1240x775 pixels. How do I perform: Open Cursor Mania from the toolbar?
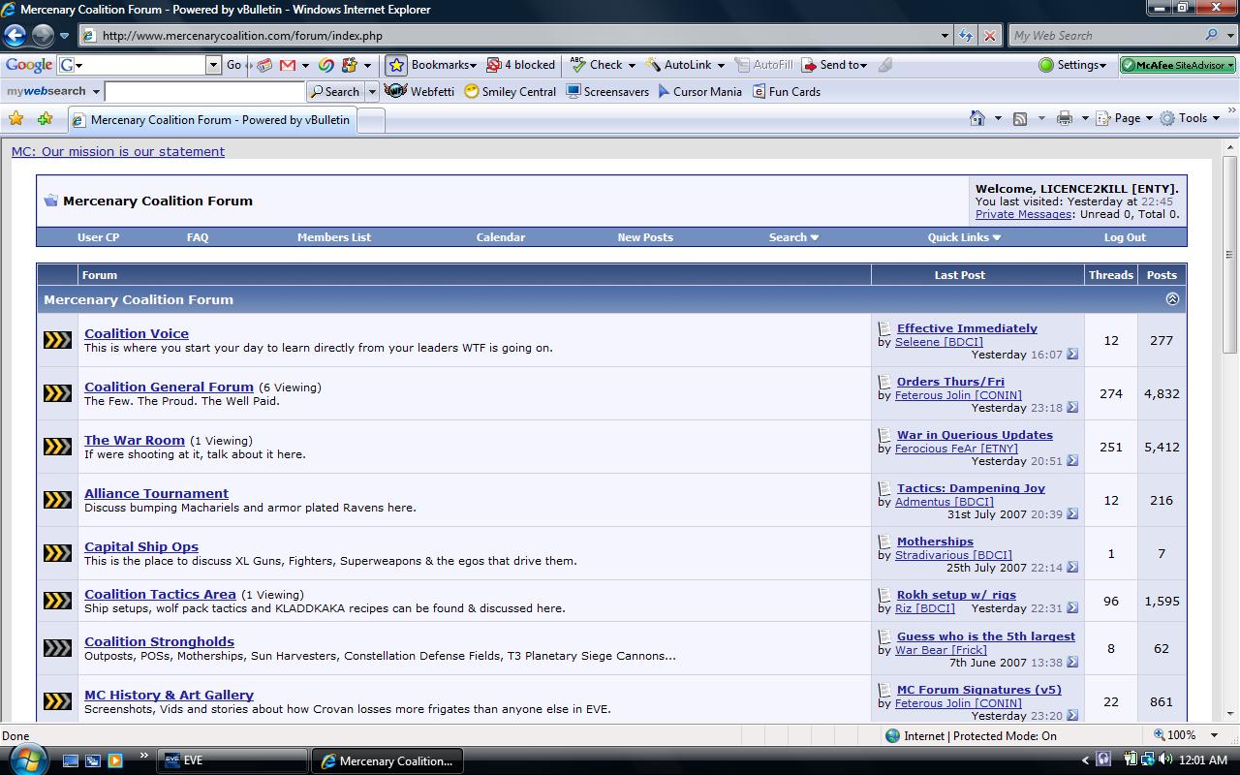(699, 92)
